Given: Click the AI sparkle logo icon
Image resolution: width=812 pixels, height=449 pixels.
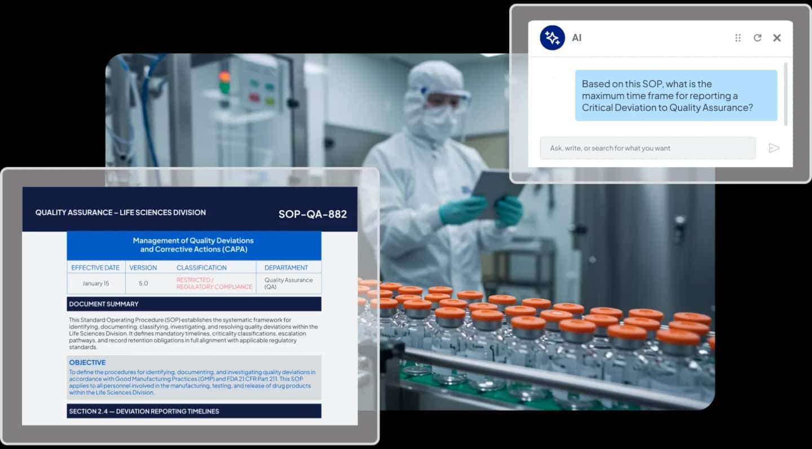Looking at the screenshot, I should tap(552, 38).
